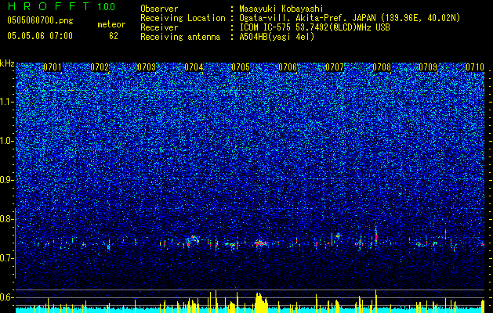Click the 1.1 kHz axis label
The width and height of the screenshot is (493, 313).
click(7, 102)
